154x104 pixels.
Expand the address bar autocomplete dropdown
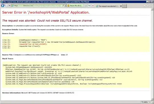(66, 6)
